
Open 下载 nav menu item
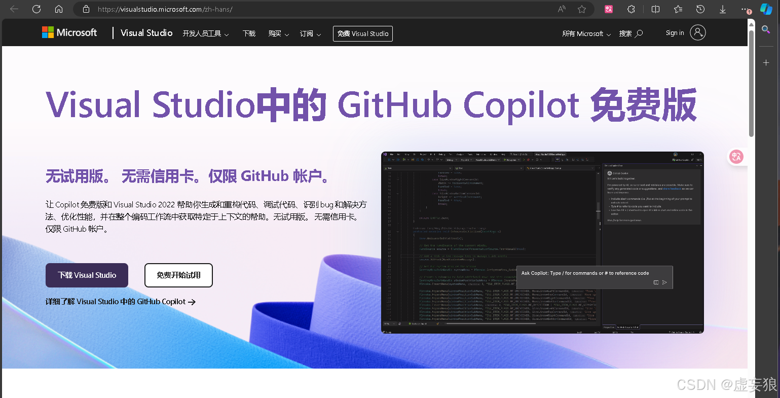(x=249, y=33)
